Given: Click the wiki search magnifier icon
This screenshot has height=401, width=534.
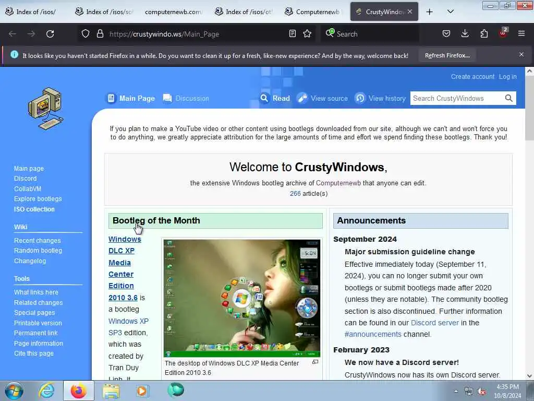Looking at the screenshot, I should [x=508, y=99].
